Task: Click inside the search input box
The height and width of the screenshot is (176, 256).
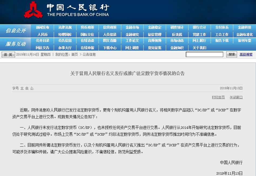Action: pyautogui.click(x=204, y=54)
